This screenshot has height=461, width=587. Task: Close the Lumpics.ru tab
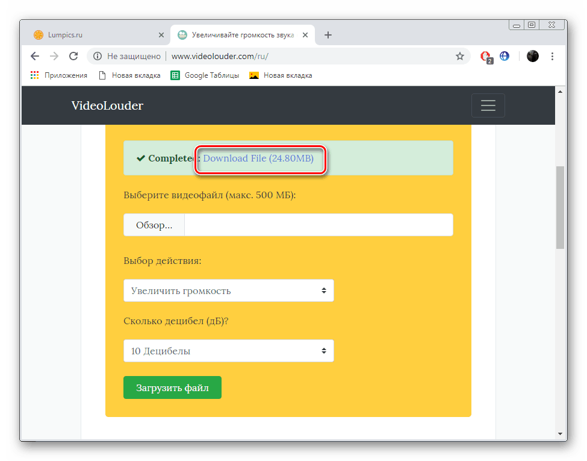[x=161, y=35]
